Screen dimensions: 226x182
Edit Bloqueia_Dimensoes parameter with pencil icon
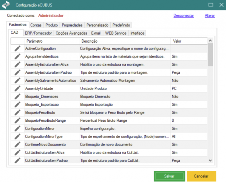17,97
